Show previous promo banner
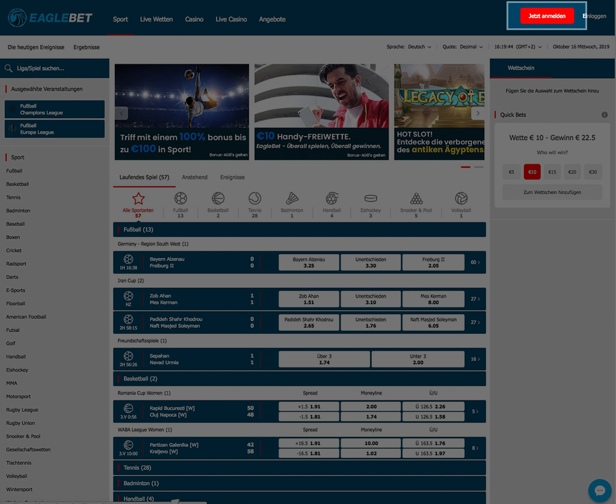The width and height of the screenshot is (616, 504). coord(122,114)
